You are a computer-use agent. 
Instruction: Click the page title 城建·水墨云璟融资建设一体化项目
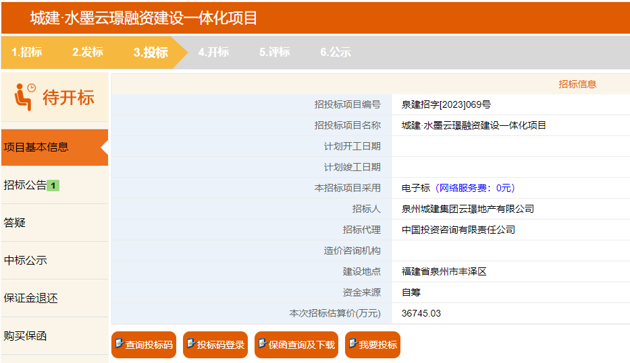point(143,18)
